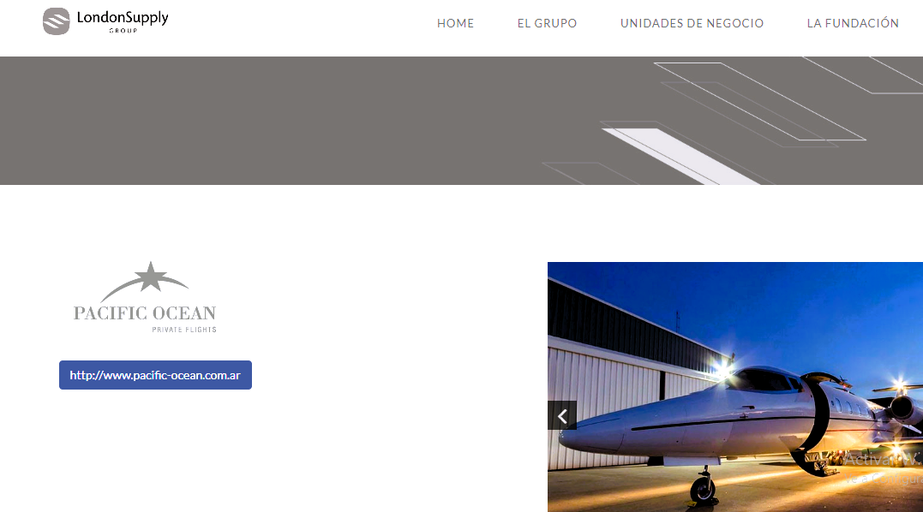Viewport: 923px width, 512px height.
Task: Click the bright hangar floodlight in the photo
Action: 723,368
